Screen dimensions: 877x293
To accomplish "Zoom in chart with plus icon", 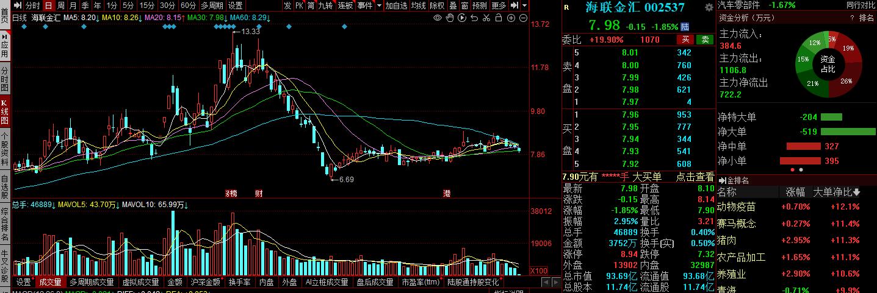I will point(511,18).
